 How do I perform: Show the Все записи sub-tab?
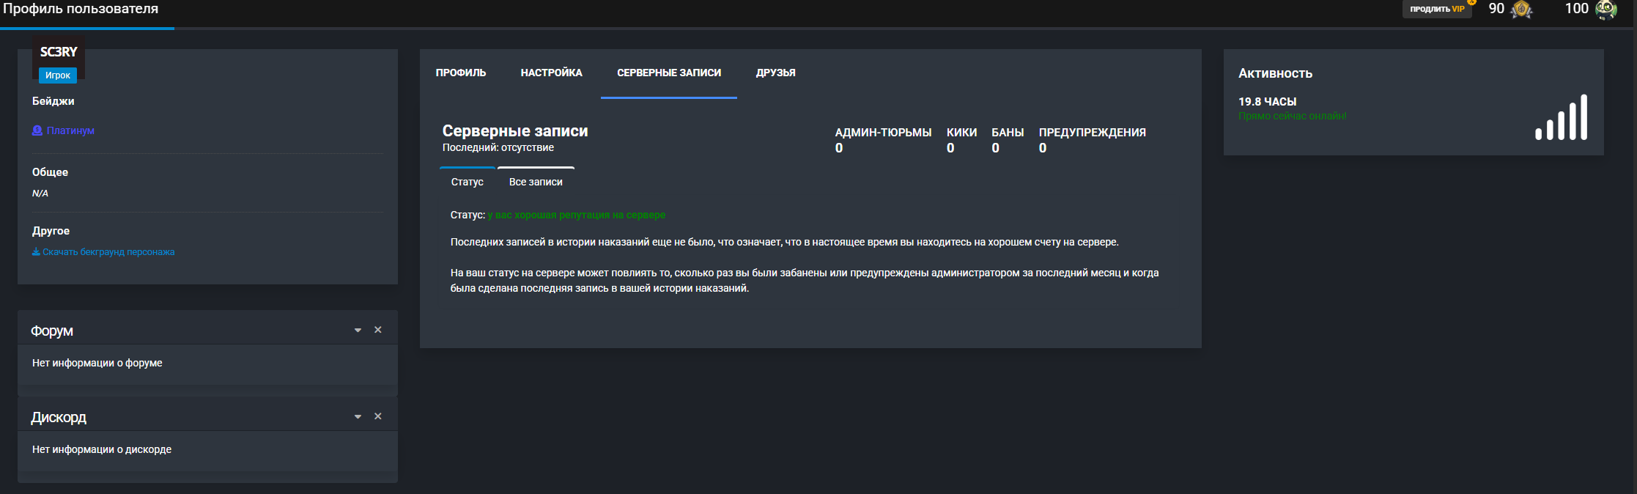point(536,182)
